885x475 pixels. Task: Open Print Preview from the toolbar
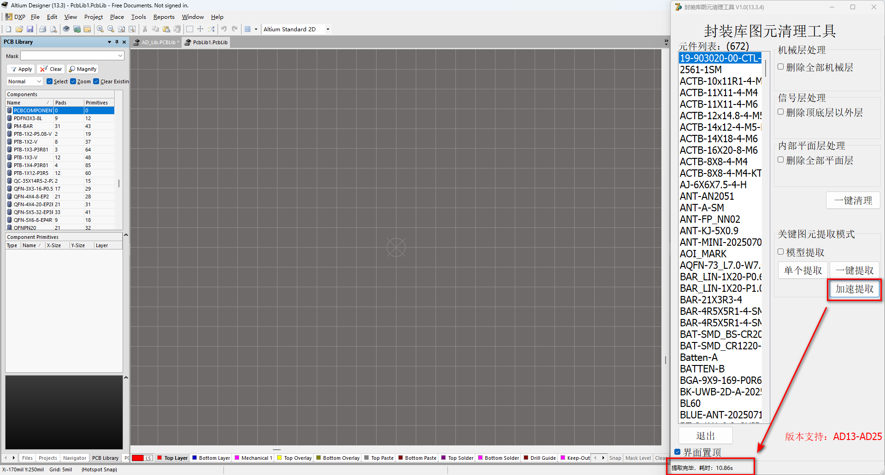53,29
